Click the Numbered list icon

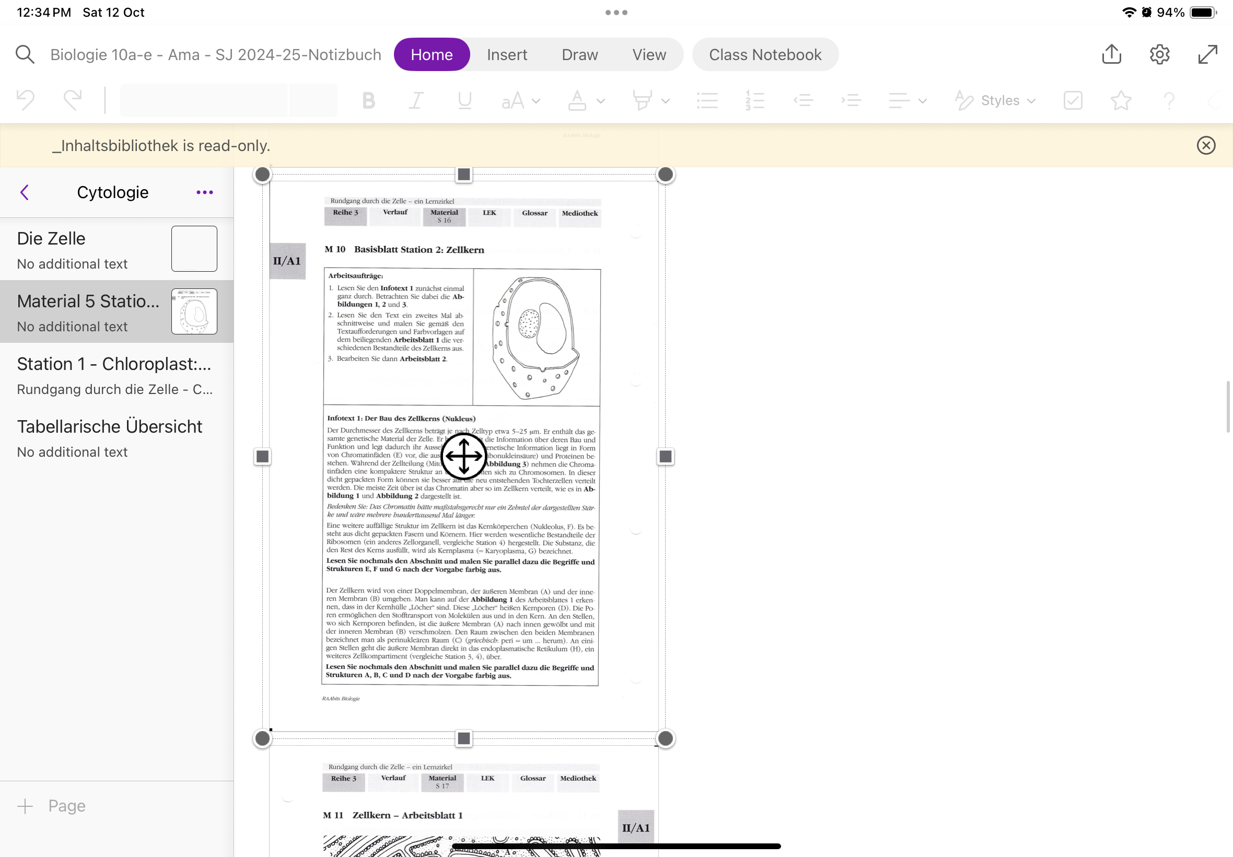pyautogui.click(x=756, y=100)
